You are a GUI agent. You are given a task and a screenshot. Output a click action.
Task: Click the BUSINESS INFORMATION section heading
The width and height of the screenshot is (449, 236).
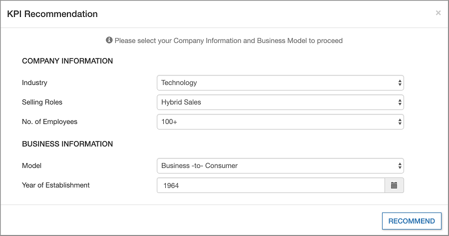coord(67,144)
